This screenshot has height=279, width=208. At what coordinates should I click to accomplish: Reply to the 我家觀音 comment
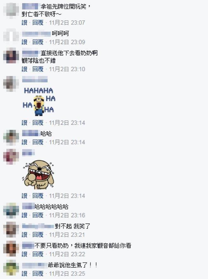click(38, 254)
